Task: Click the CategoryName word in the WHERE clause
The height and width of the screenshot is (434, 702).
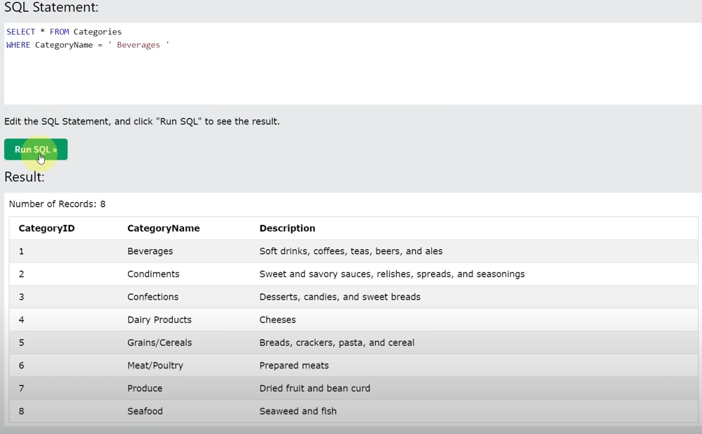Action: (x=64, y=45)
